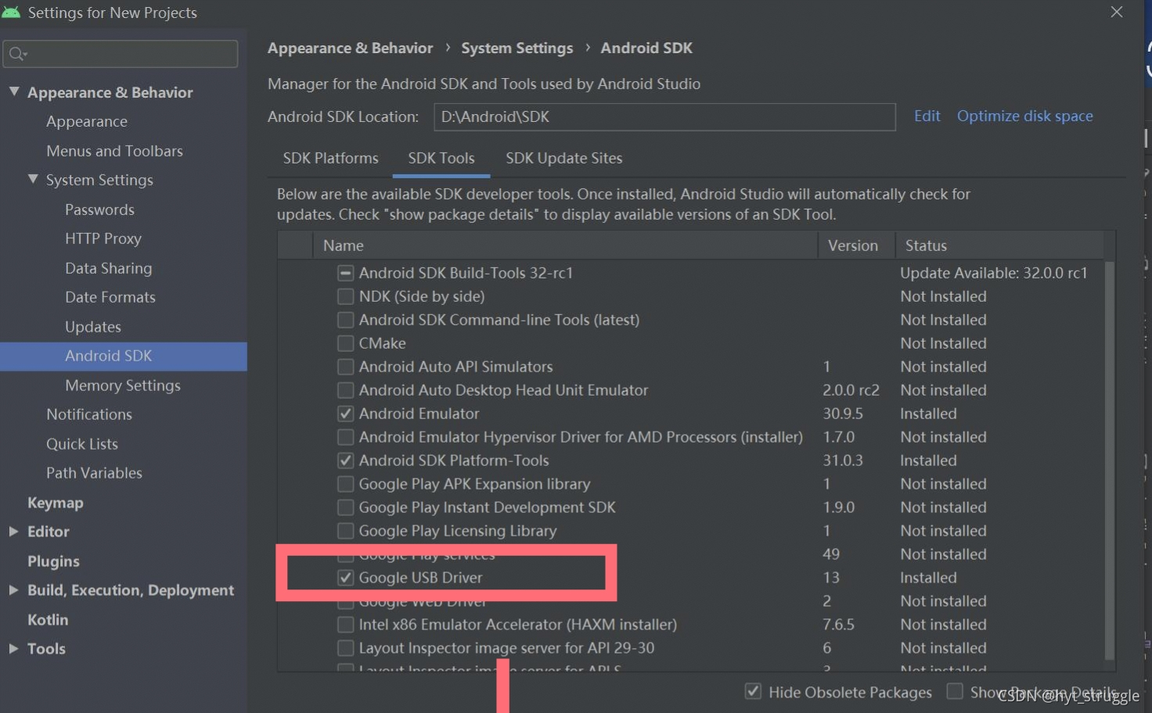The image size is (1152, 713).
Task: Uncheck the Google USB Driver checkbox
Action: click(345, 578)
